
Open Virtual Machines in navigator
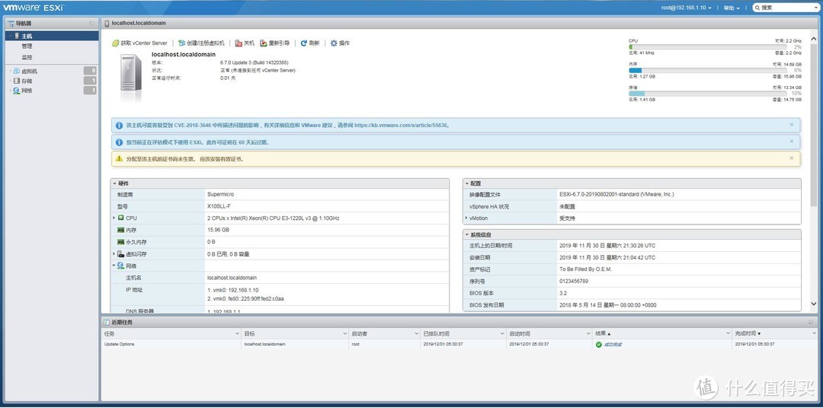tap(29, 72)
